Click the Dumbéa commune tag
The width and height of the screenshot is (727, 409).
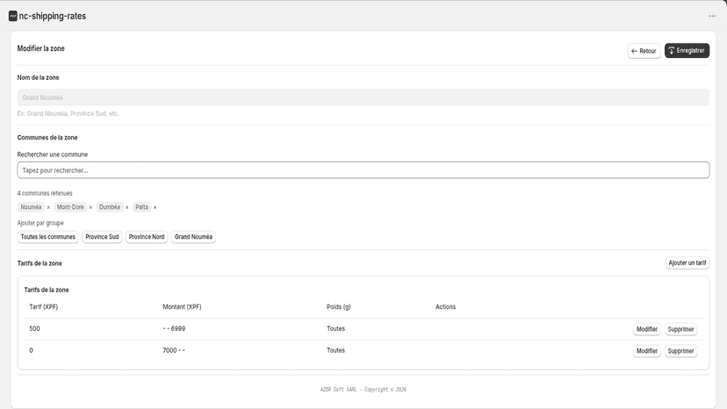click(110, 207)
